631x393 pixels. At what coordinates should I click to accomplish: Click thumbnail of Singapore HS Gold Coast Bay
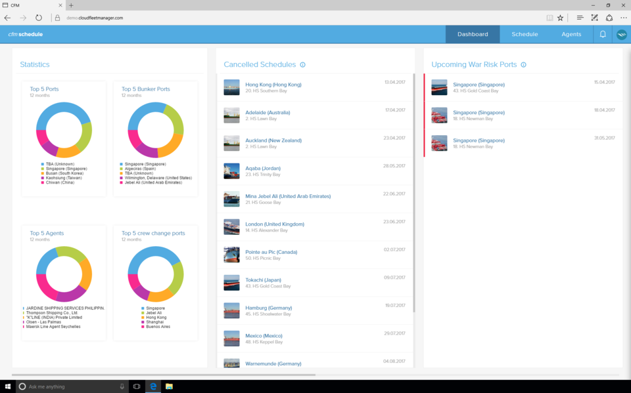[x=439, y=87]
